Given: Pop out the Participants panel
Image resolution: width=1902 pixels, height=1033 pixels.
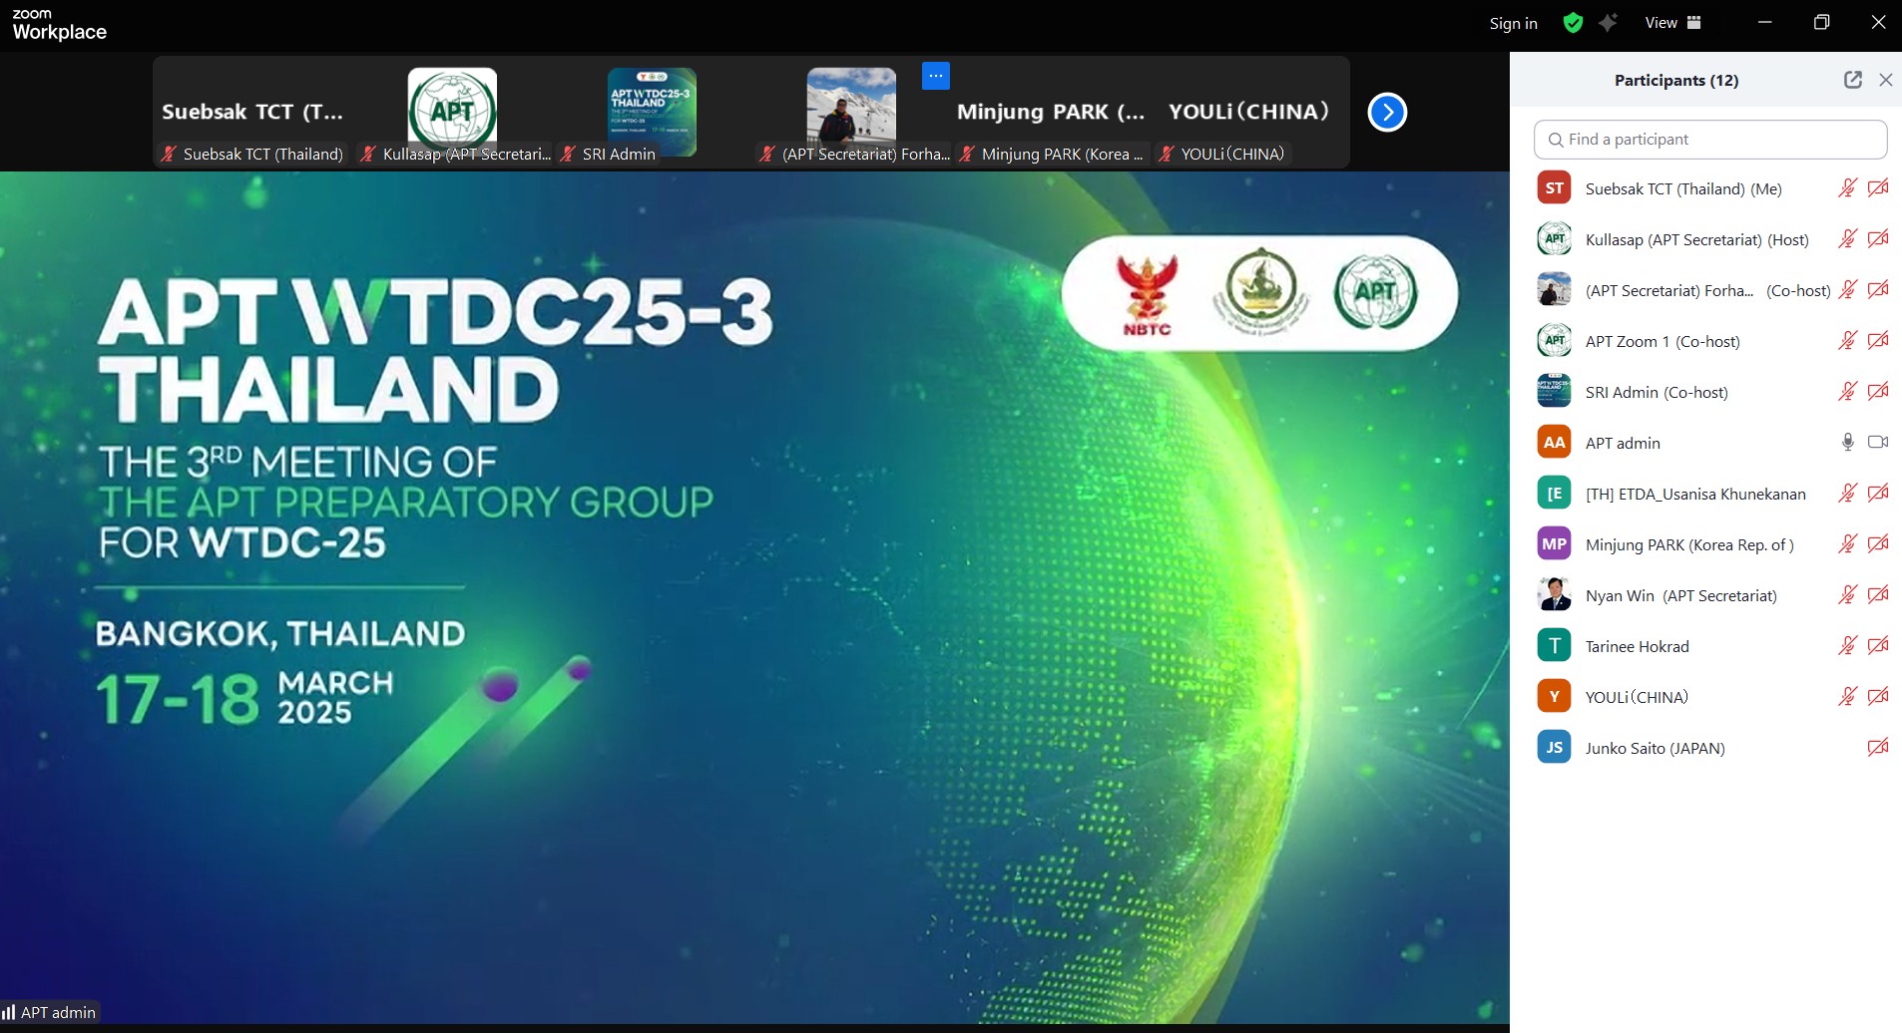Looking at the screenshot, I should point(1853,80).
